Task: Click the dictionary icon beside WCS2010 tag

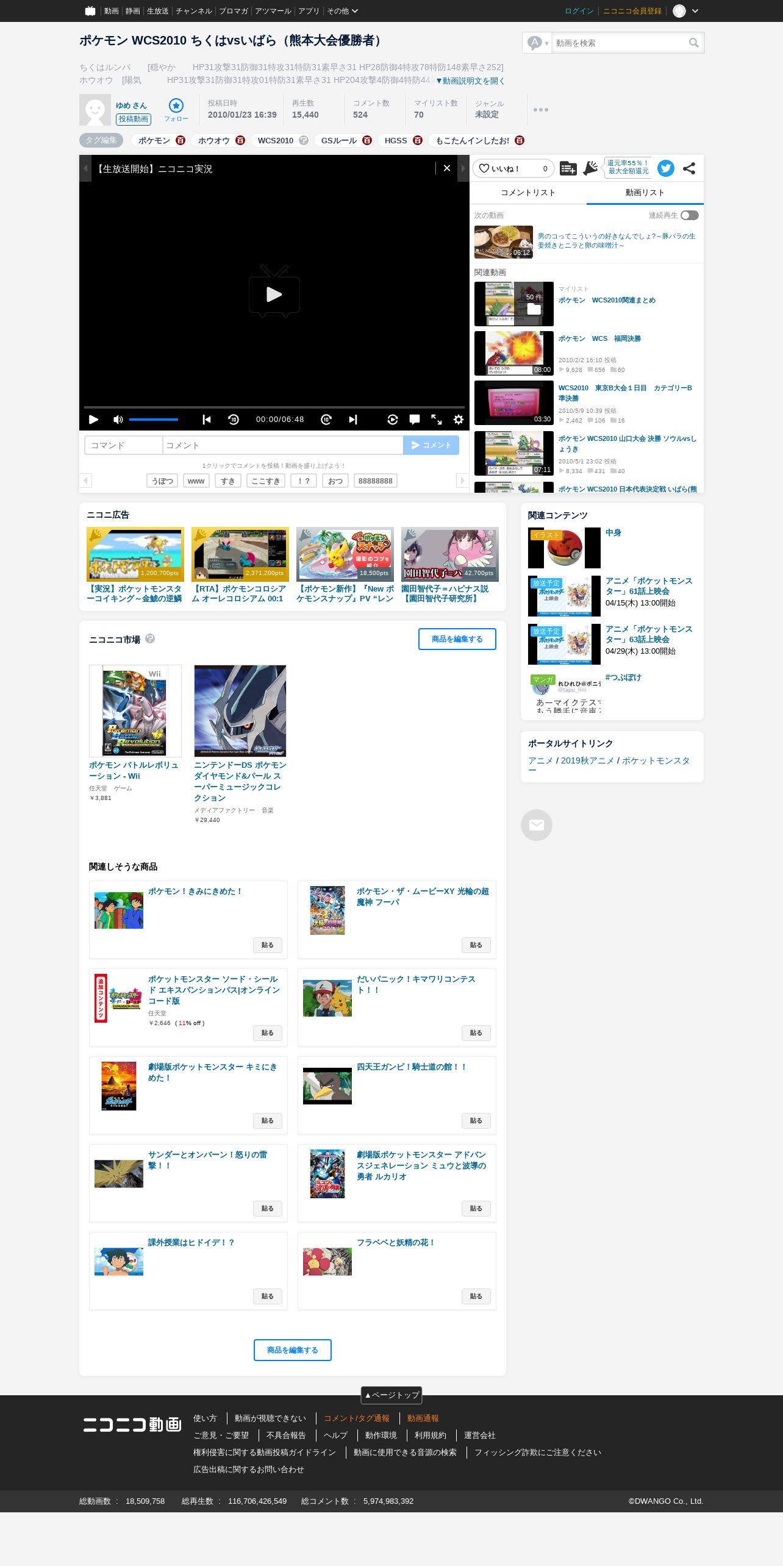Action: click(303, 140)
